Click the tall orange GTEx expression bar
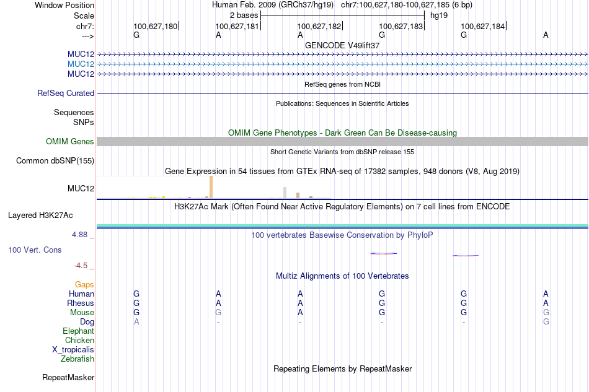Image resolution: width=589 pixels, height=392 pixels. [211, 187]
